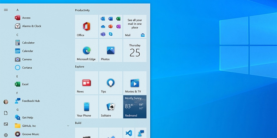Open Outlook in the Office folder tile
277x138 pixels.
pos(103,19)
